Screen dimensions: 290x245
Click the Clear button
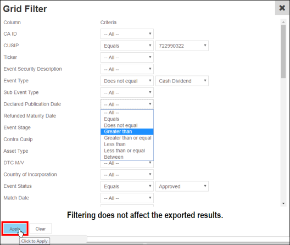(41, 229)
